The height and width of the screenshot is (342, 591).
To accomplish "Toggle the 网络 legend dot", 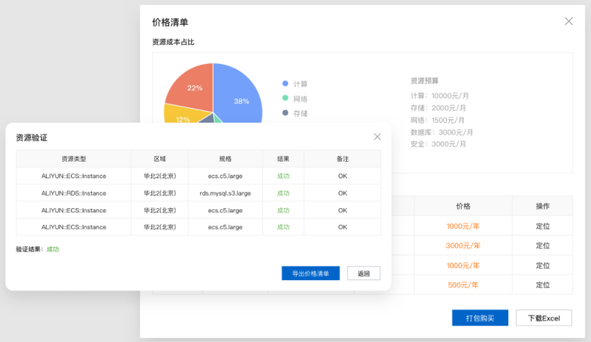I will click(x=285, y=99).
